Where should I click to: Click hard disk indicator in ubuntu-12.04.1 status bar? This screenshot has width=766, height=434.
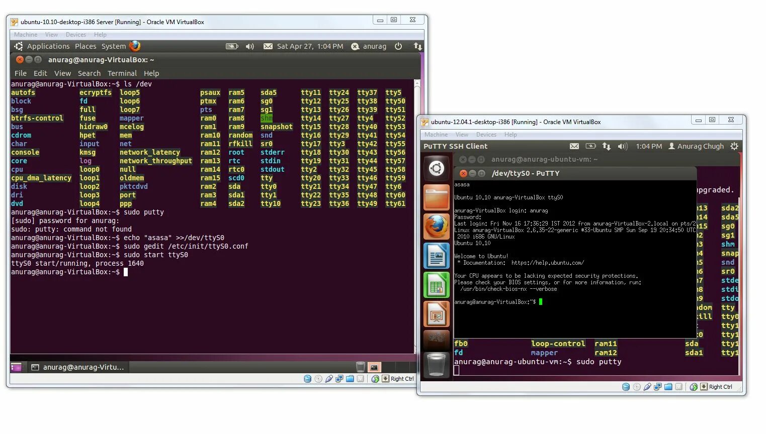point(626,387)
